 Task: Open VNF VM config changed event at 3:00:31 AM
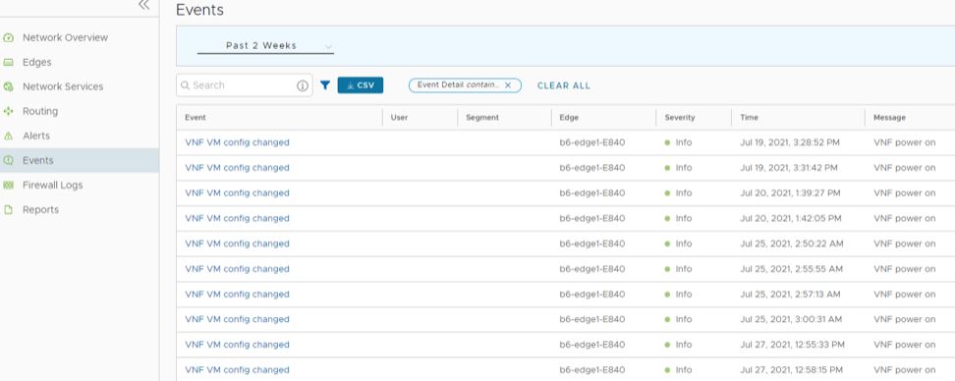(237, 319)
